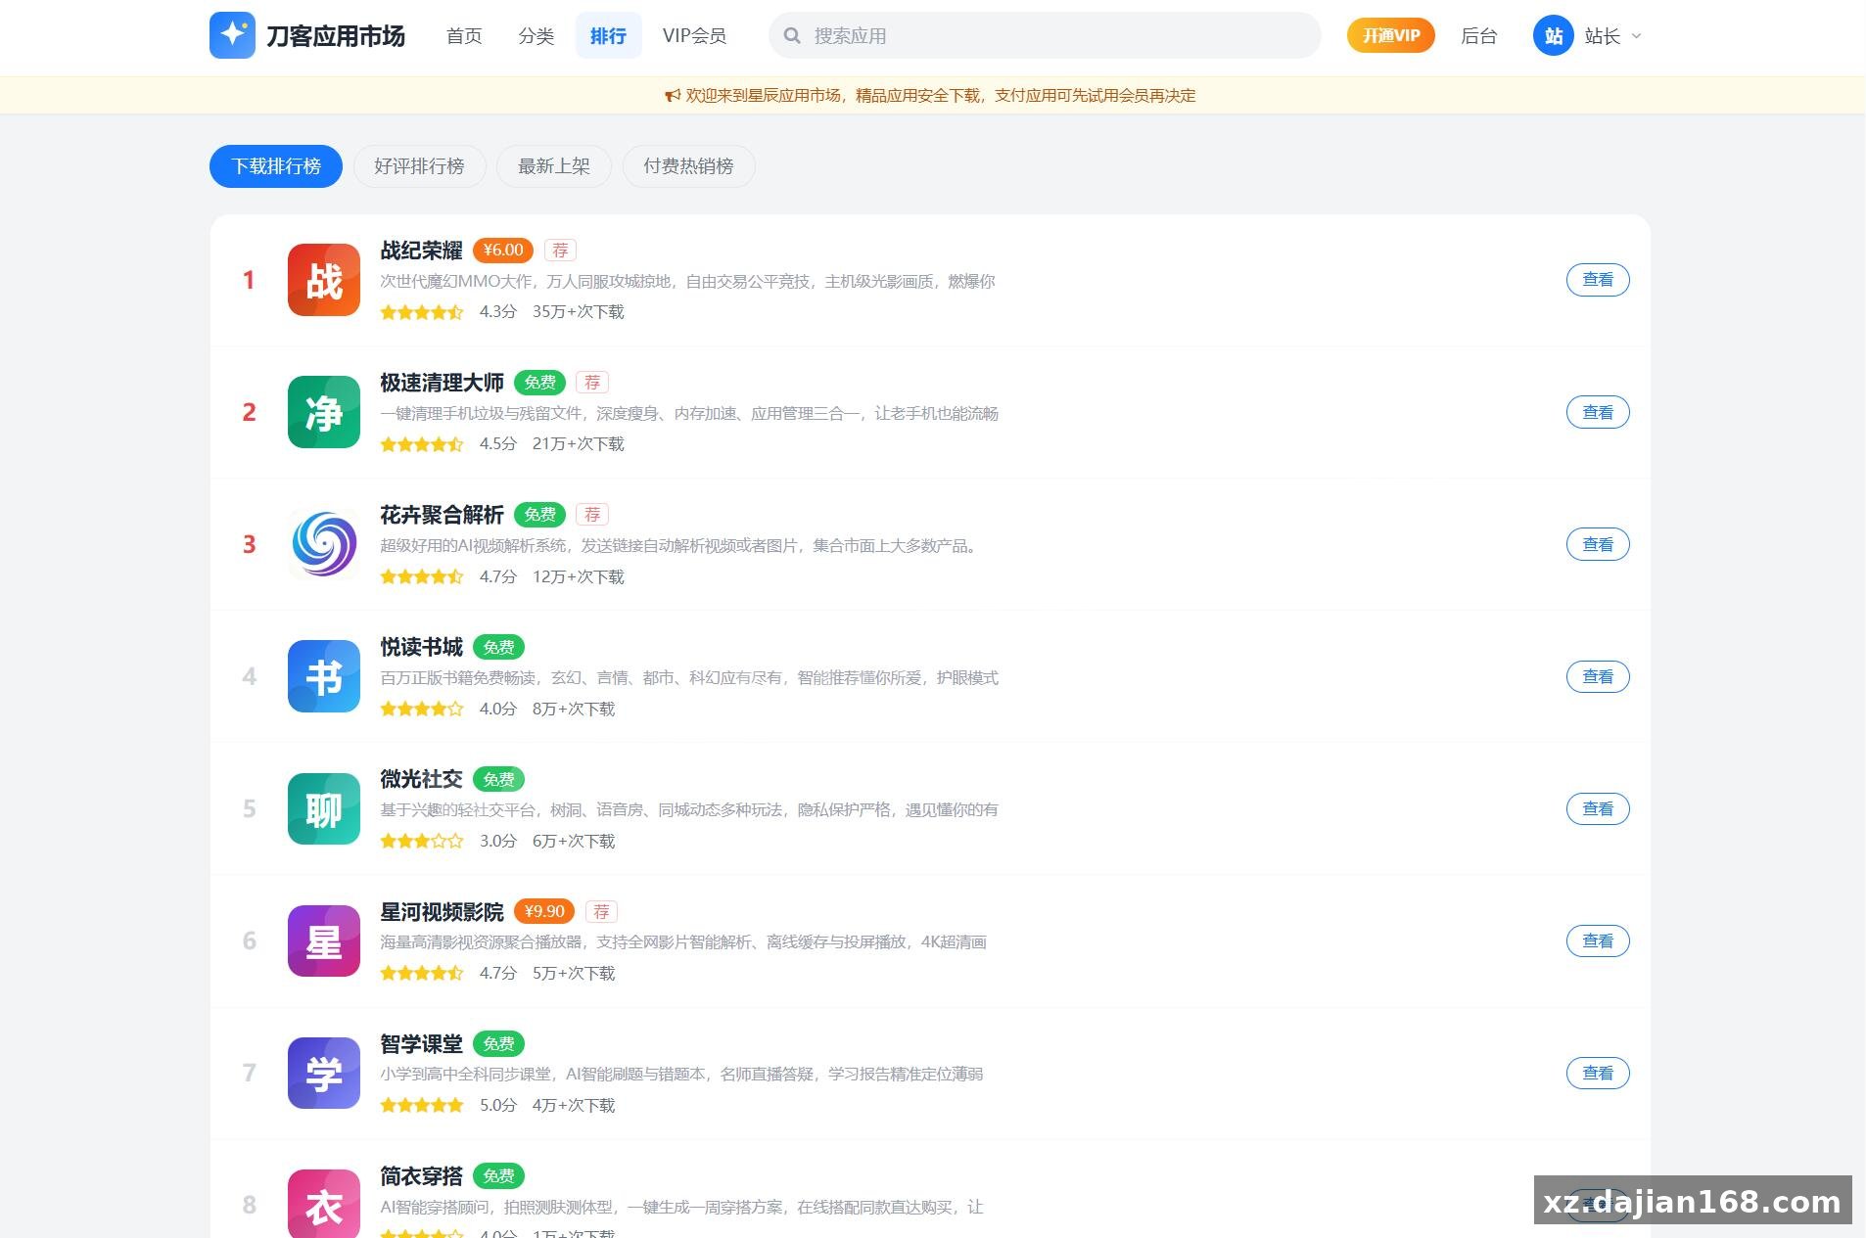Screen dimensions: 1866x1238
Task: Switch to the 好评排行榜 tab
Action: (419, 166)
